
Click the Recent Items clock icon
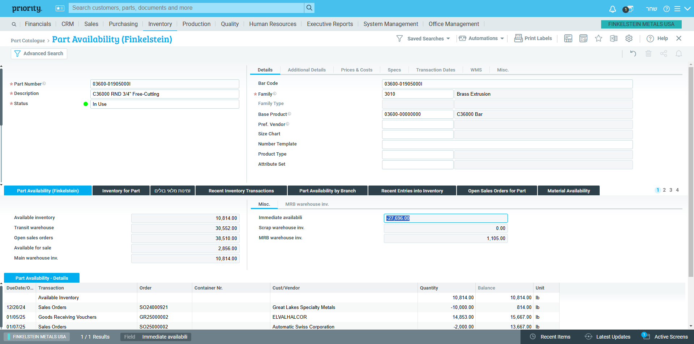pos(533,336)
